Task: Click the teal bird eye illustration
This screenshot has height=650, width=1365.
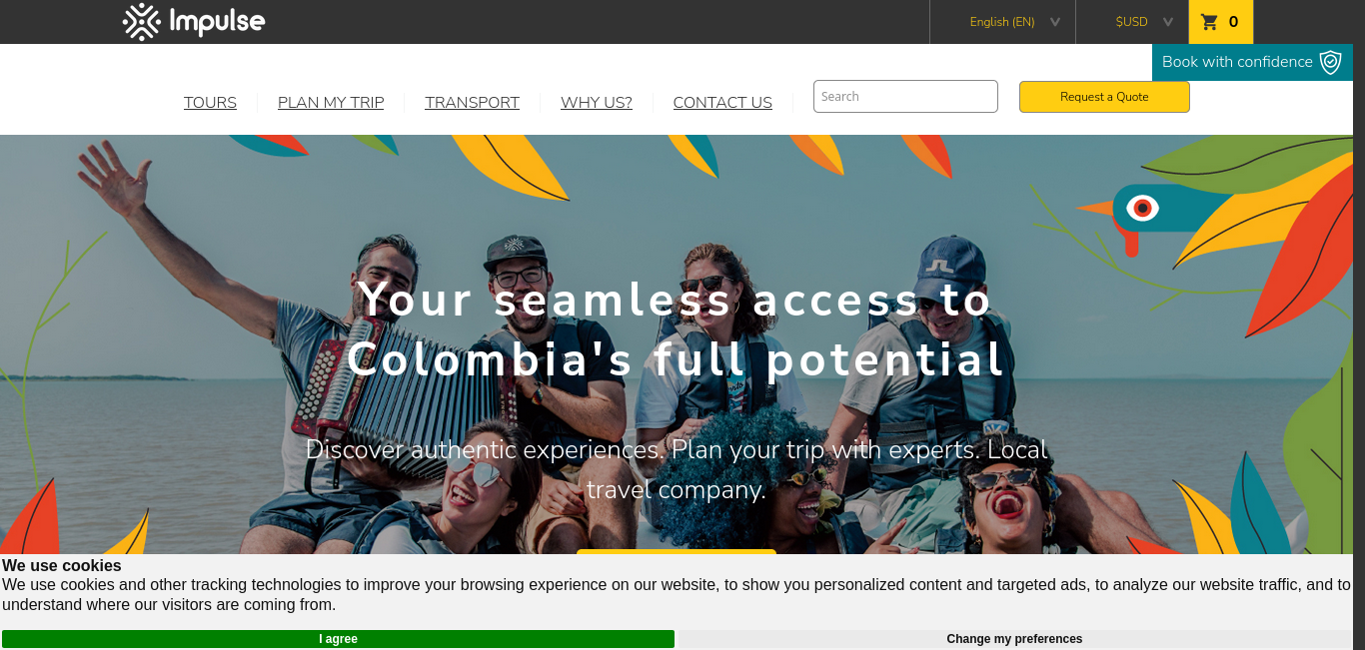Action: 1142,208
